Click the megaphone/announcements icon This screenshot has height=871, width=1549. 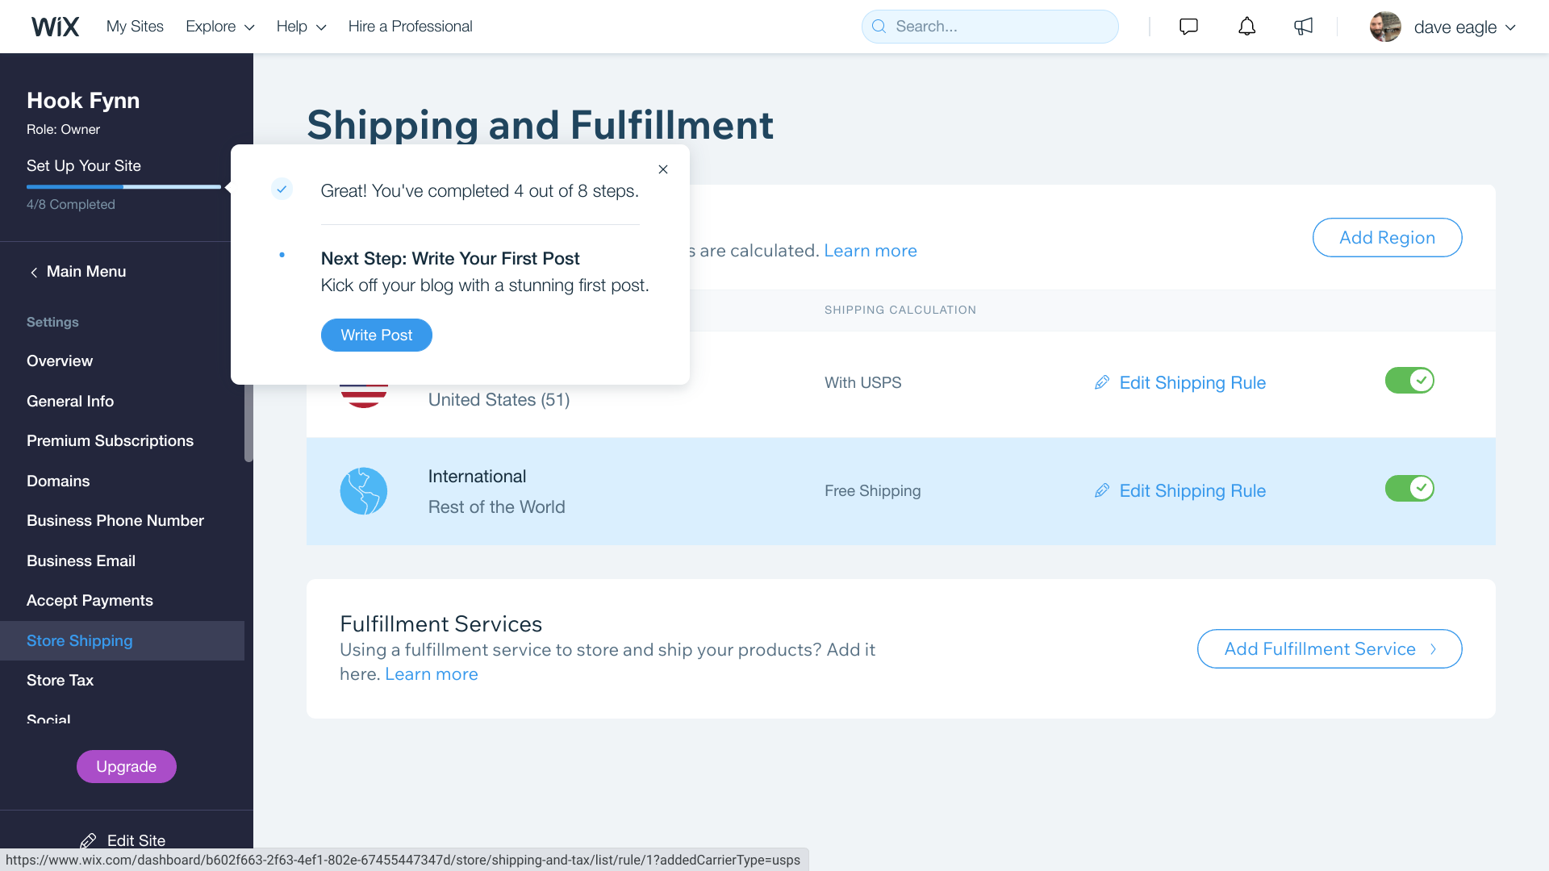pos(1302,27)
